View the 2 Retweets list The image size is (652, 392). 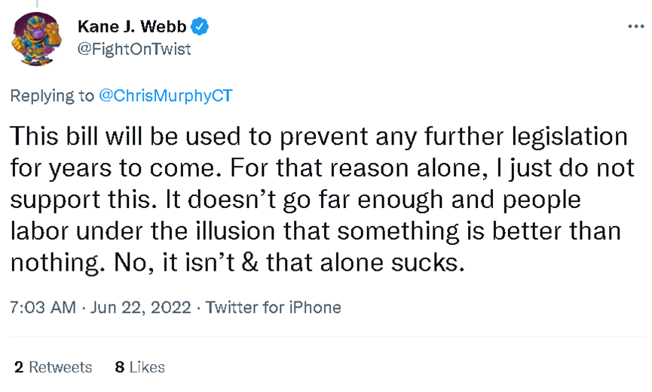coord(54,367)
